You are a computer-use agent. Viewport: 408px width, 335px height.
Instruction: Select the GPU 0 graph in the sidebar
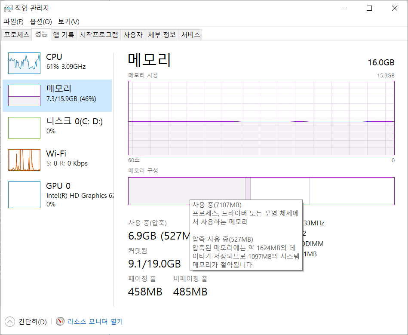tap(24, 194)
